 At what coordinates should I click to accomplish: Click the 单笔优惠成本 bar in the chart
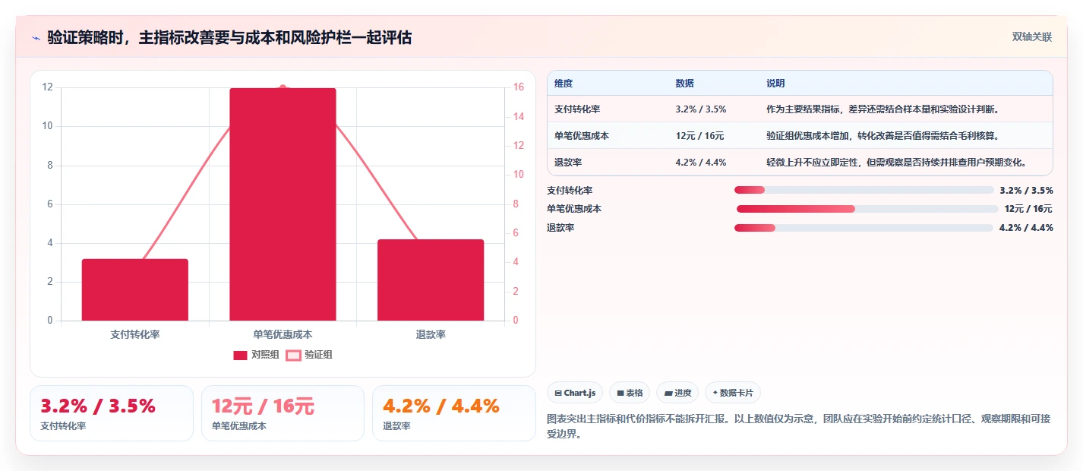283,204
